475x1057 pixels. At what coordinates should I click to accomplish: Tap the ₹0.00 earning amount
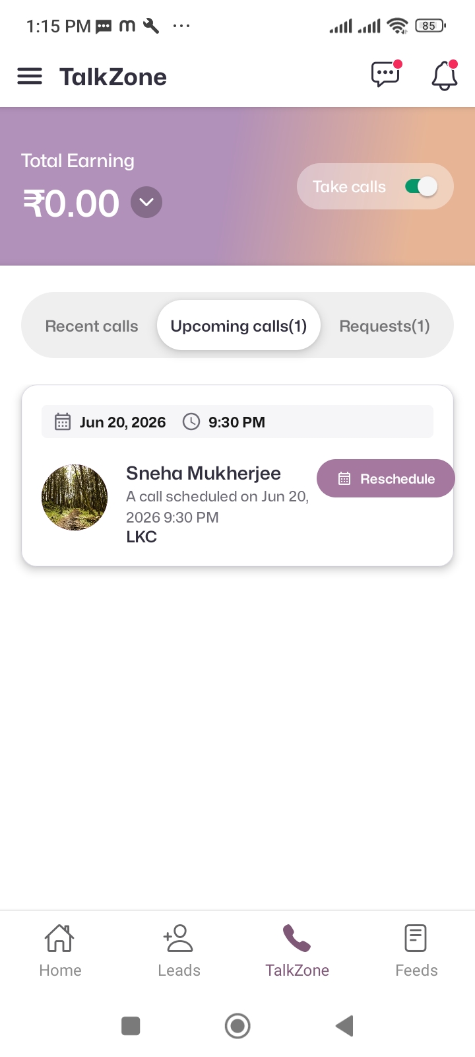[71, 203]
